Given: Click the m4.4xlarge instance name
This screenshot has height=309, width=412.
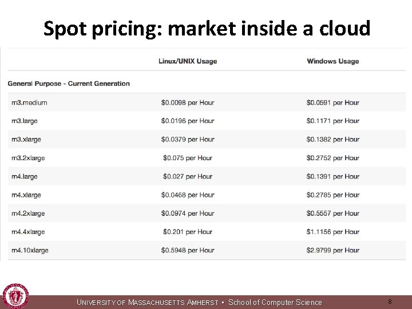Looking at the screenshot, I should pos(28,232).
